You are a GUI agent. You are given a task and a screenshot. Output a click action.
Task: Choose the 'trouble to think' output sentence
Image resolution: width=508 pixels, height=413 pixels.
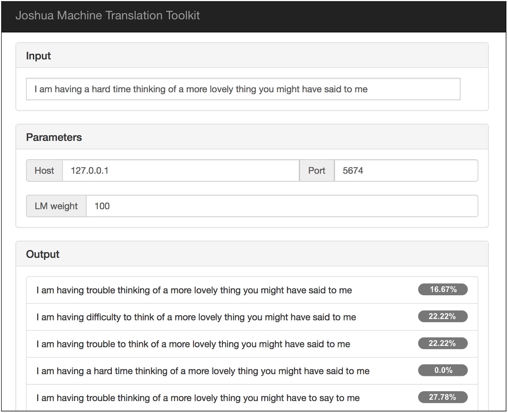(193, 344)
